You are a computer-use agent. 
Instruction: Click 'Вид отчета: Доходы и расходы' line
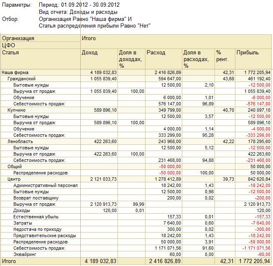click(78, 12)
